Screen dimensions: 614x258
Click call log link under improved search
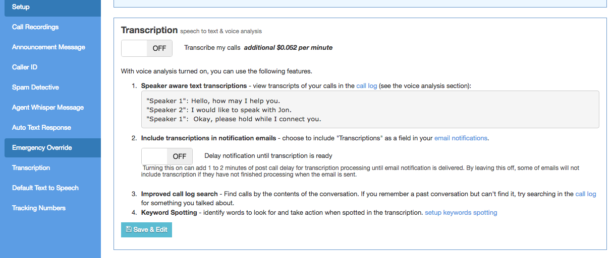pos(585,194)
